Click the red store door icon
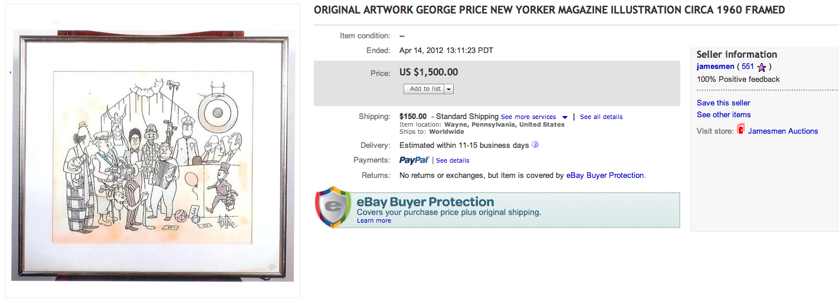Viewport: 839px width, 304px height. pyautogui.click(x=740, y=130)
